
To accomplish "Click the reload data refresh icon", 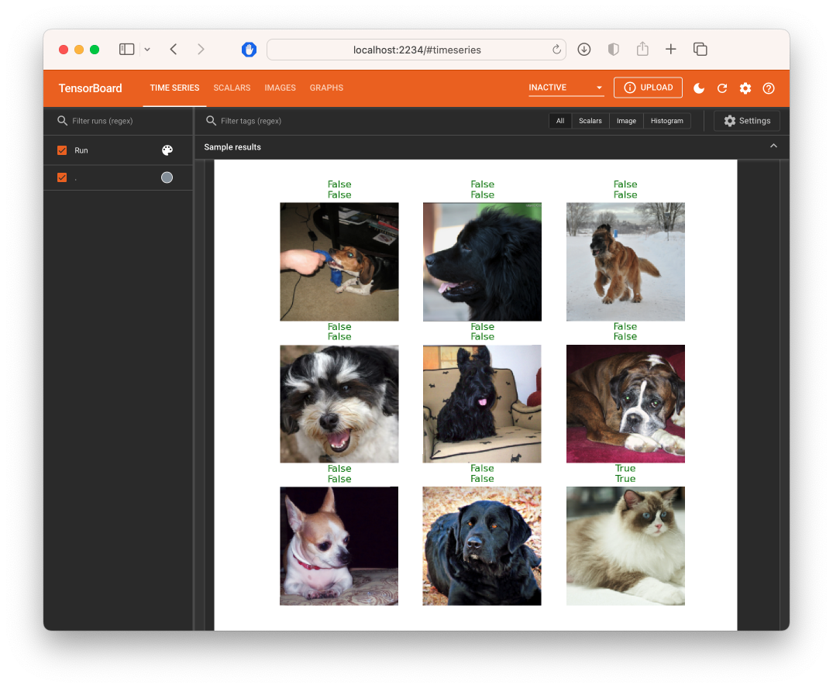I will click(722, 88).
